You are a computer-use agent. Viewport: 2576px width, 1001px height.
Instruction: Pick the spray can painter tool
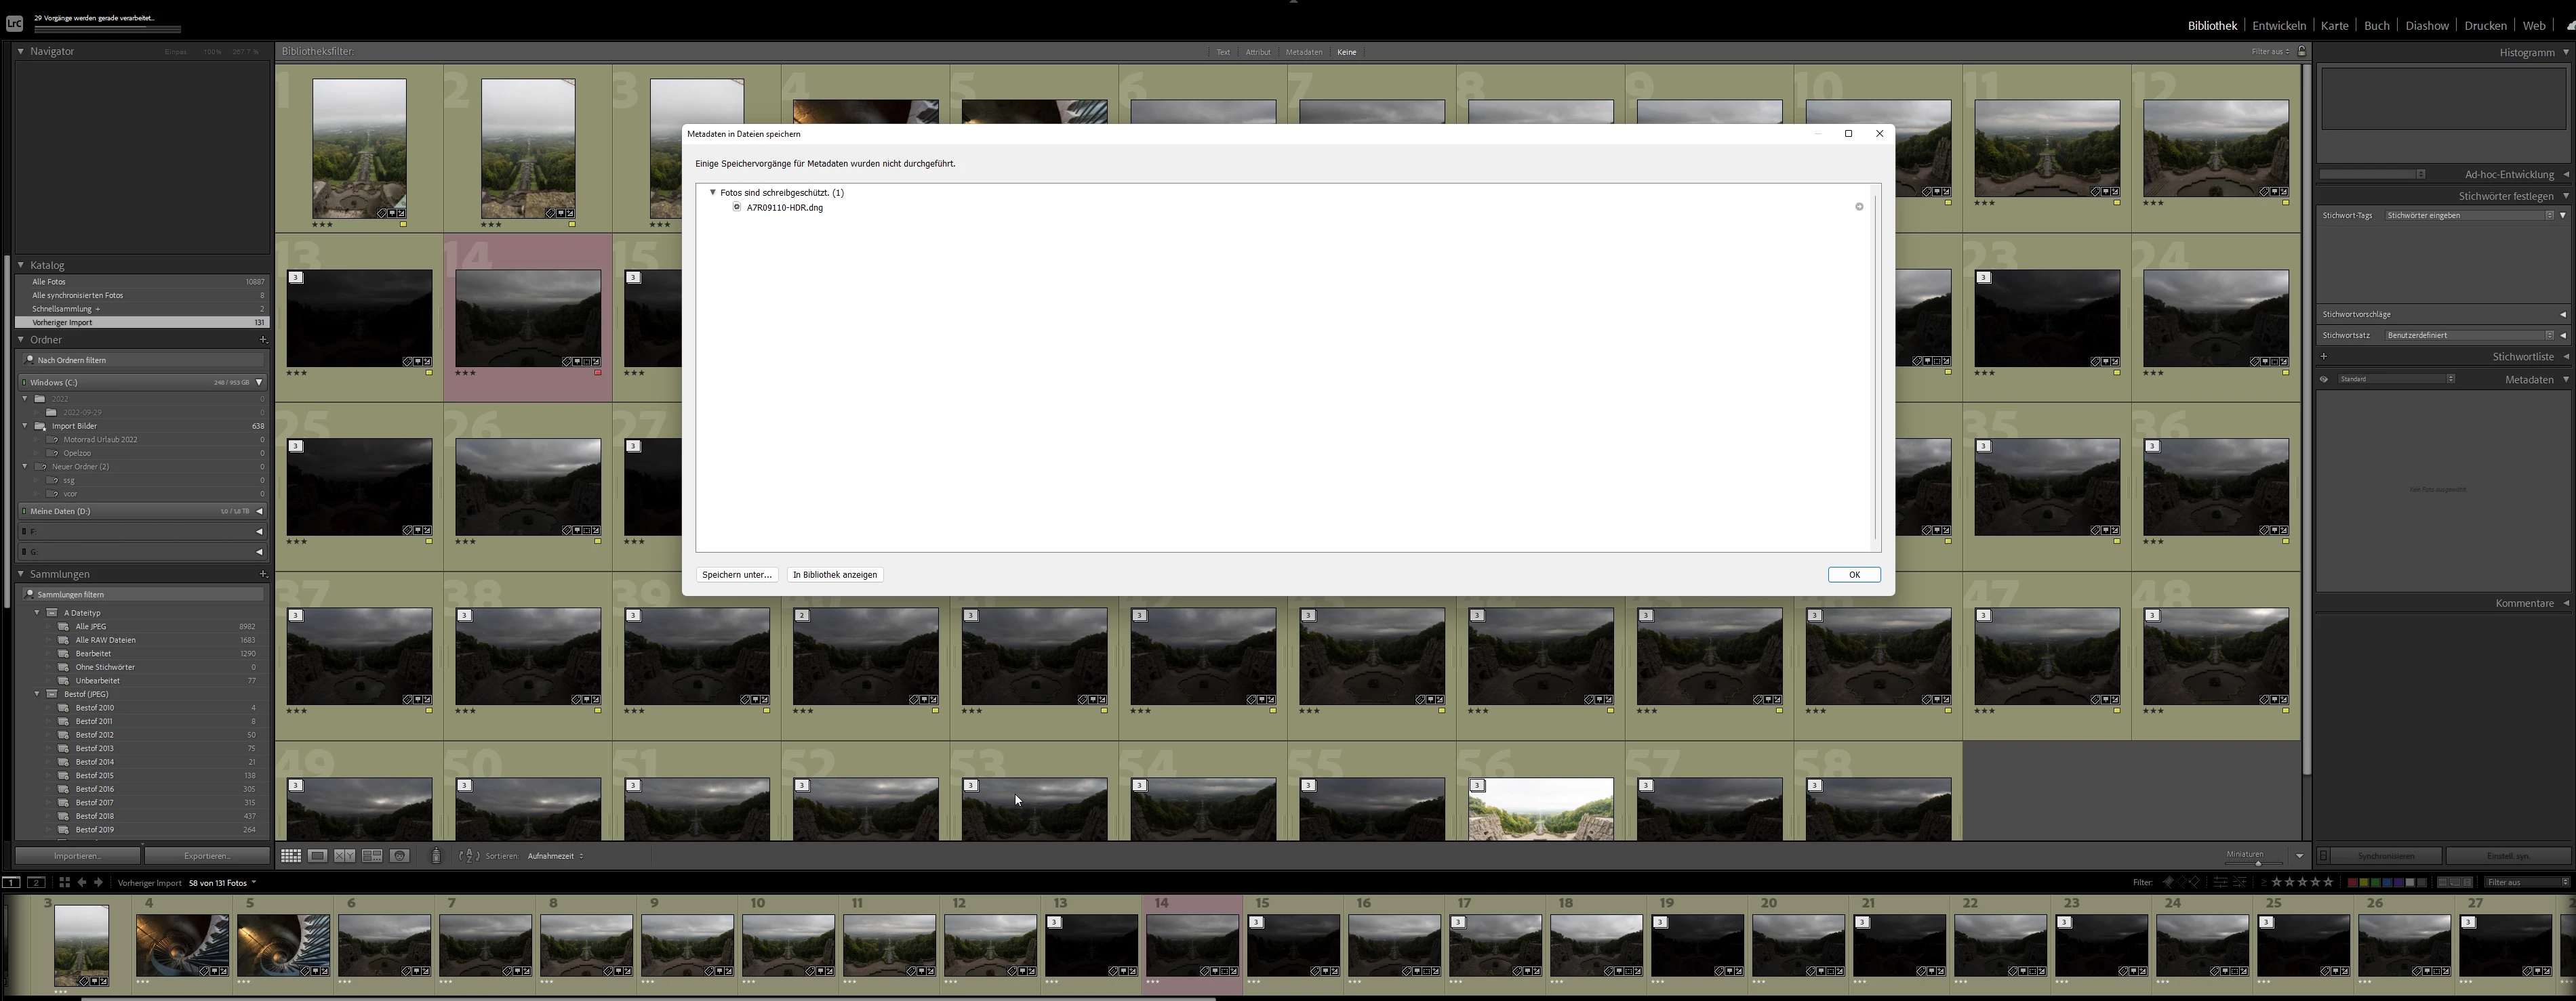coord(436,856)
